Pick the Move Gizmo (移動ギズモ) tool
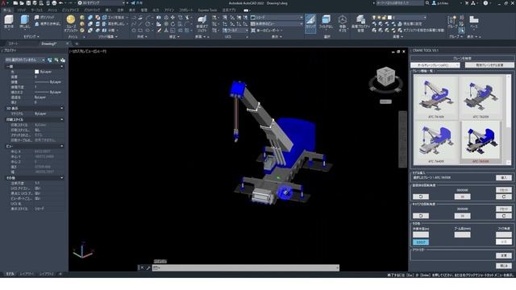The width and height of the screenshot is (516, 290). (x=342, y=23)
